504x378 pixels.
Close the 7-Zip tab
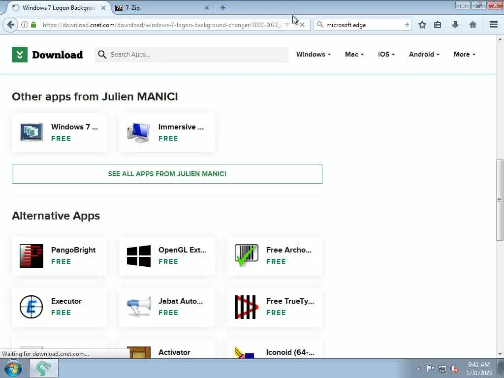(x=207, y=8)
